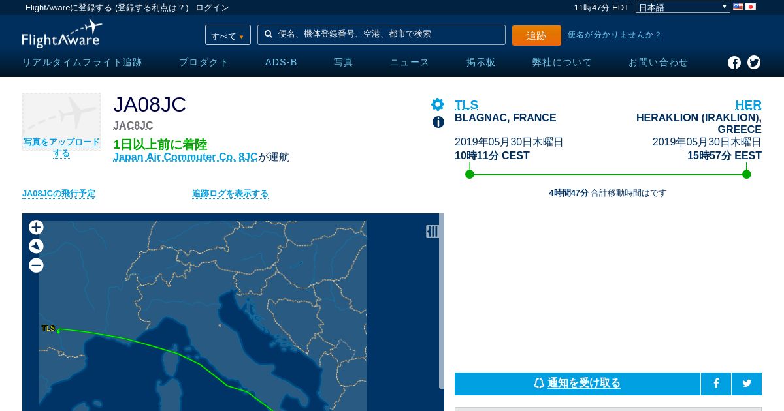Image resolution: width=784 pixels, height=411 pixels.
Task: Share flight via Twitter button
Action: (x=747, y=384)
